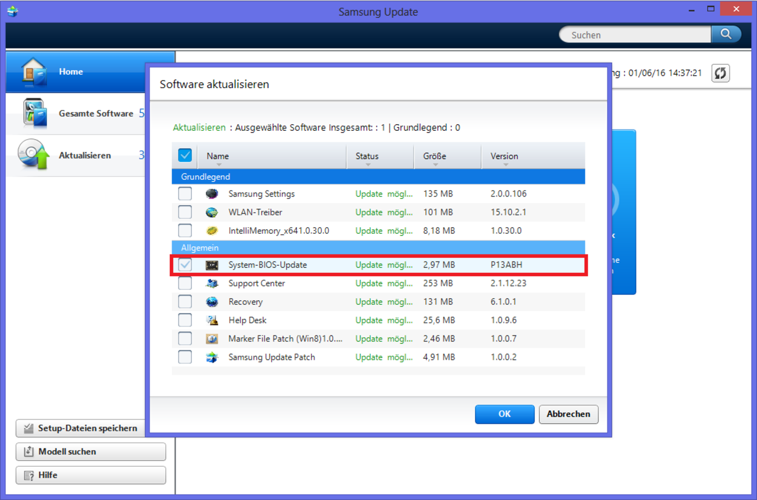Click the 25,6 MB size cell
Viewport: 757px width, 500px height.
439,320
